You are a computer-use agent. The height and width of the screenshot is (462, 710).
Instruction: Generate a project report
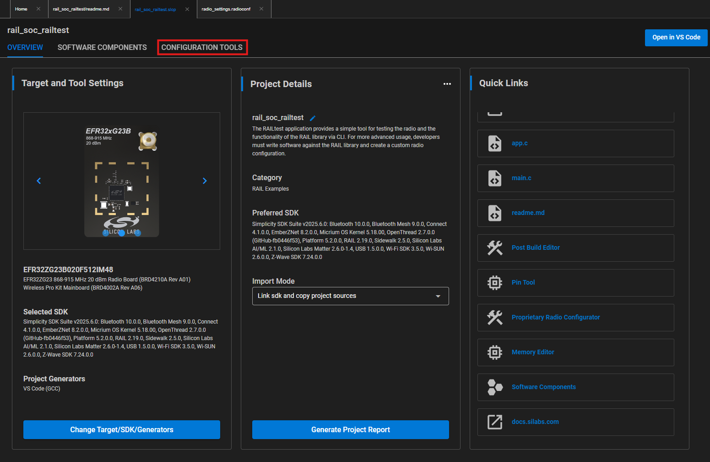350,429
